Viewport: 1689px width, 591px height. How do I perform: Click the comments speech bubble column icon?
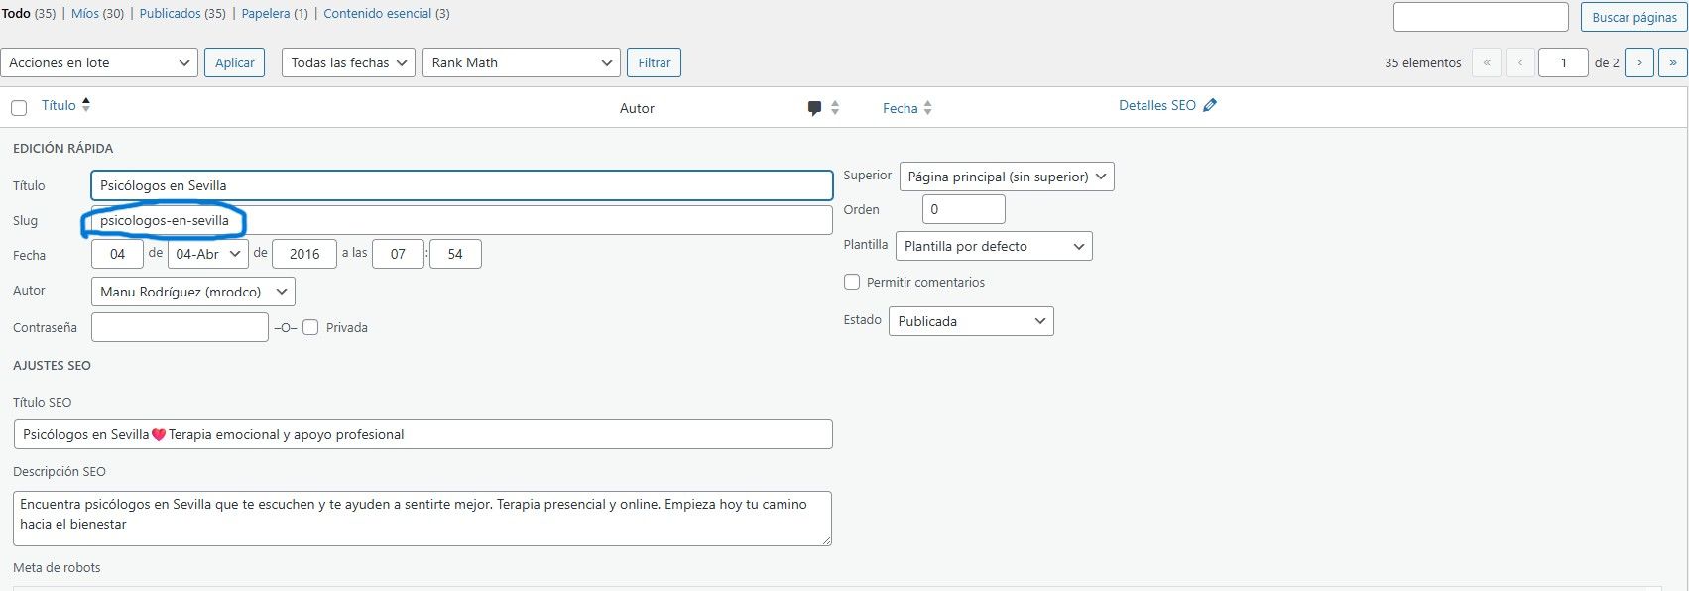point(814,108)
